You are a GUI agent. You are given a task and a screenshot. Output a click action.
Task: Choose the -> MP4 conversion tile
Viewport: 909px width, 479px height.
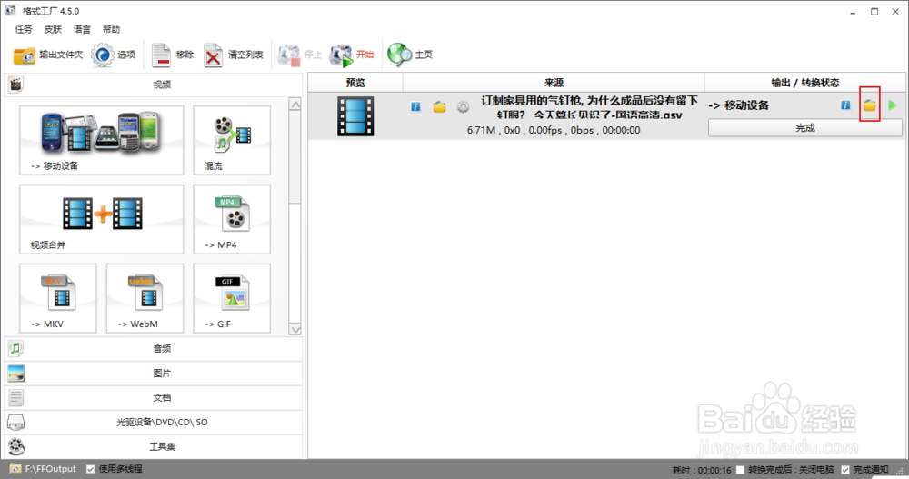[x=232, y=219]
